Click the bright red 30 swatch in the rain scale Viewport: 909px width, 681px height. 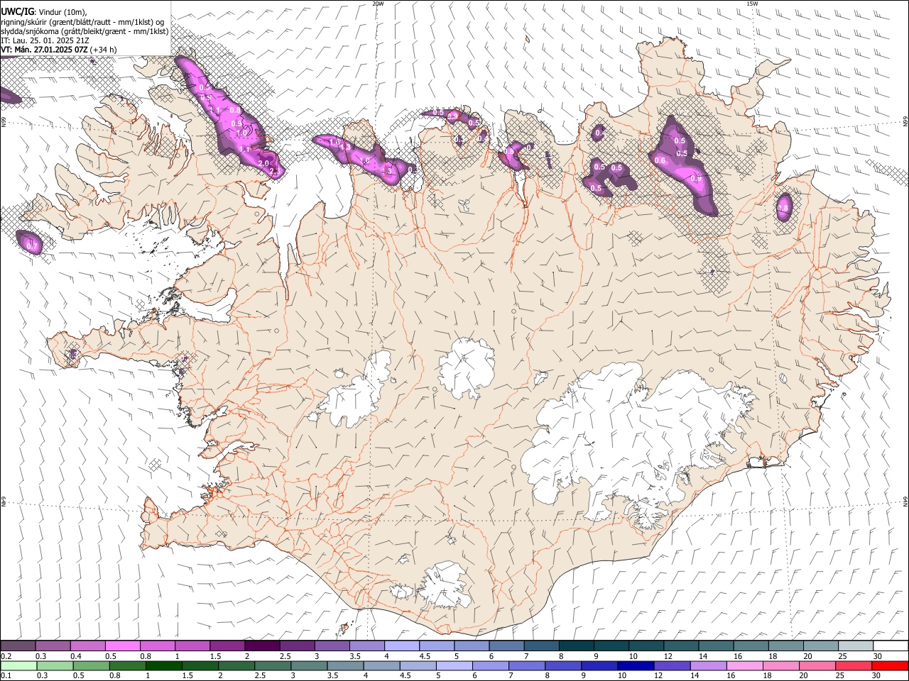889,666
